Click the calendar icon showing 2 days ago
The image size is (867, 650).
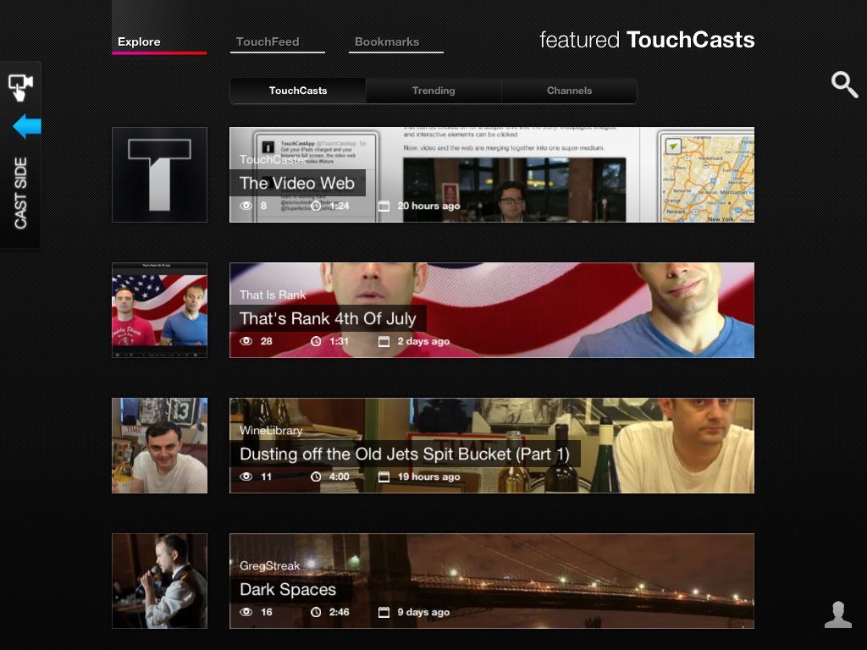[x=385, y=341]
